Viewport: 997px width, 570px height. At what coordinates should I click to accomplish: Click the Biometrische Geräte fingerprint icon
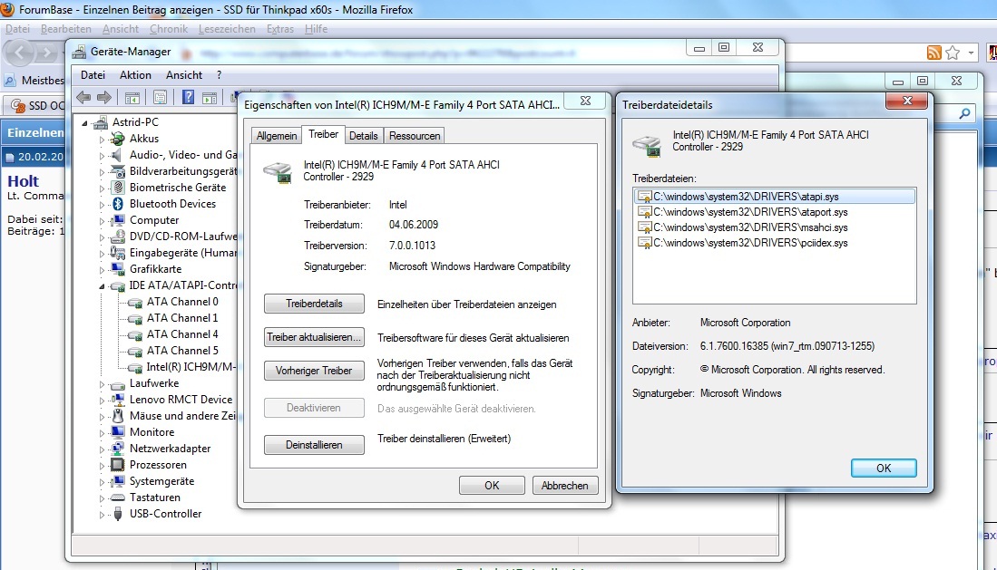118,188
